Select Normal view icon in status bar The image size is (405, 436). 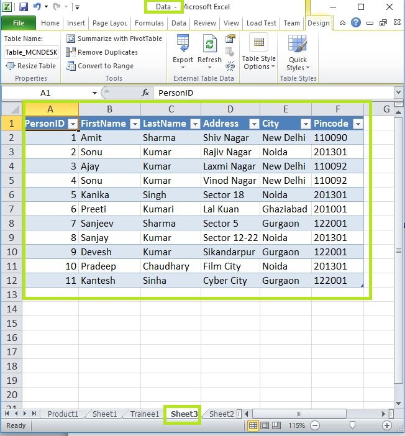click(x=253, y=425)
